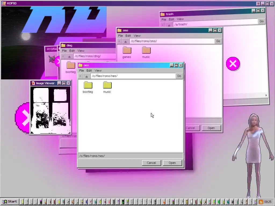
Task: Click the pink arrow circle beside Image Viewer
Action: pyautogui.click(x=23, y=118)
